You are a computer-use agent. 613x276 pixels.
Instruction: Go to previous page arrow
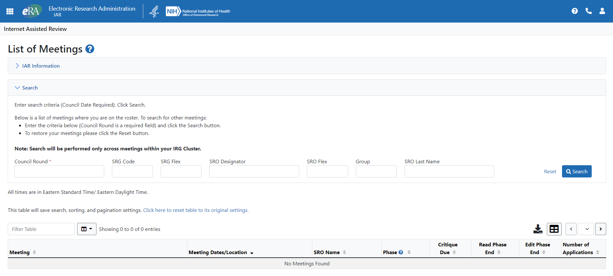571,229
